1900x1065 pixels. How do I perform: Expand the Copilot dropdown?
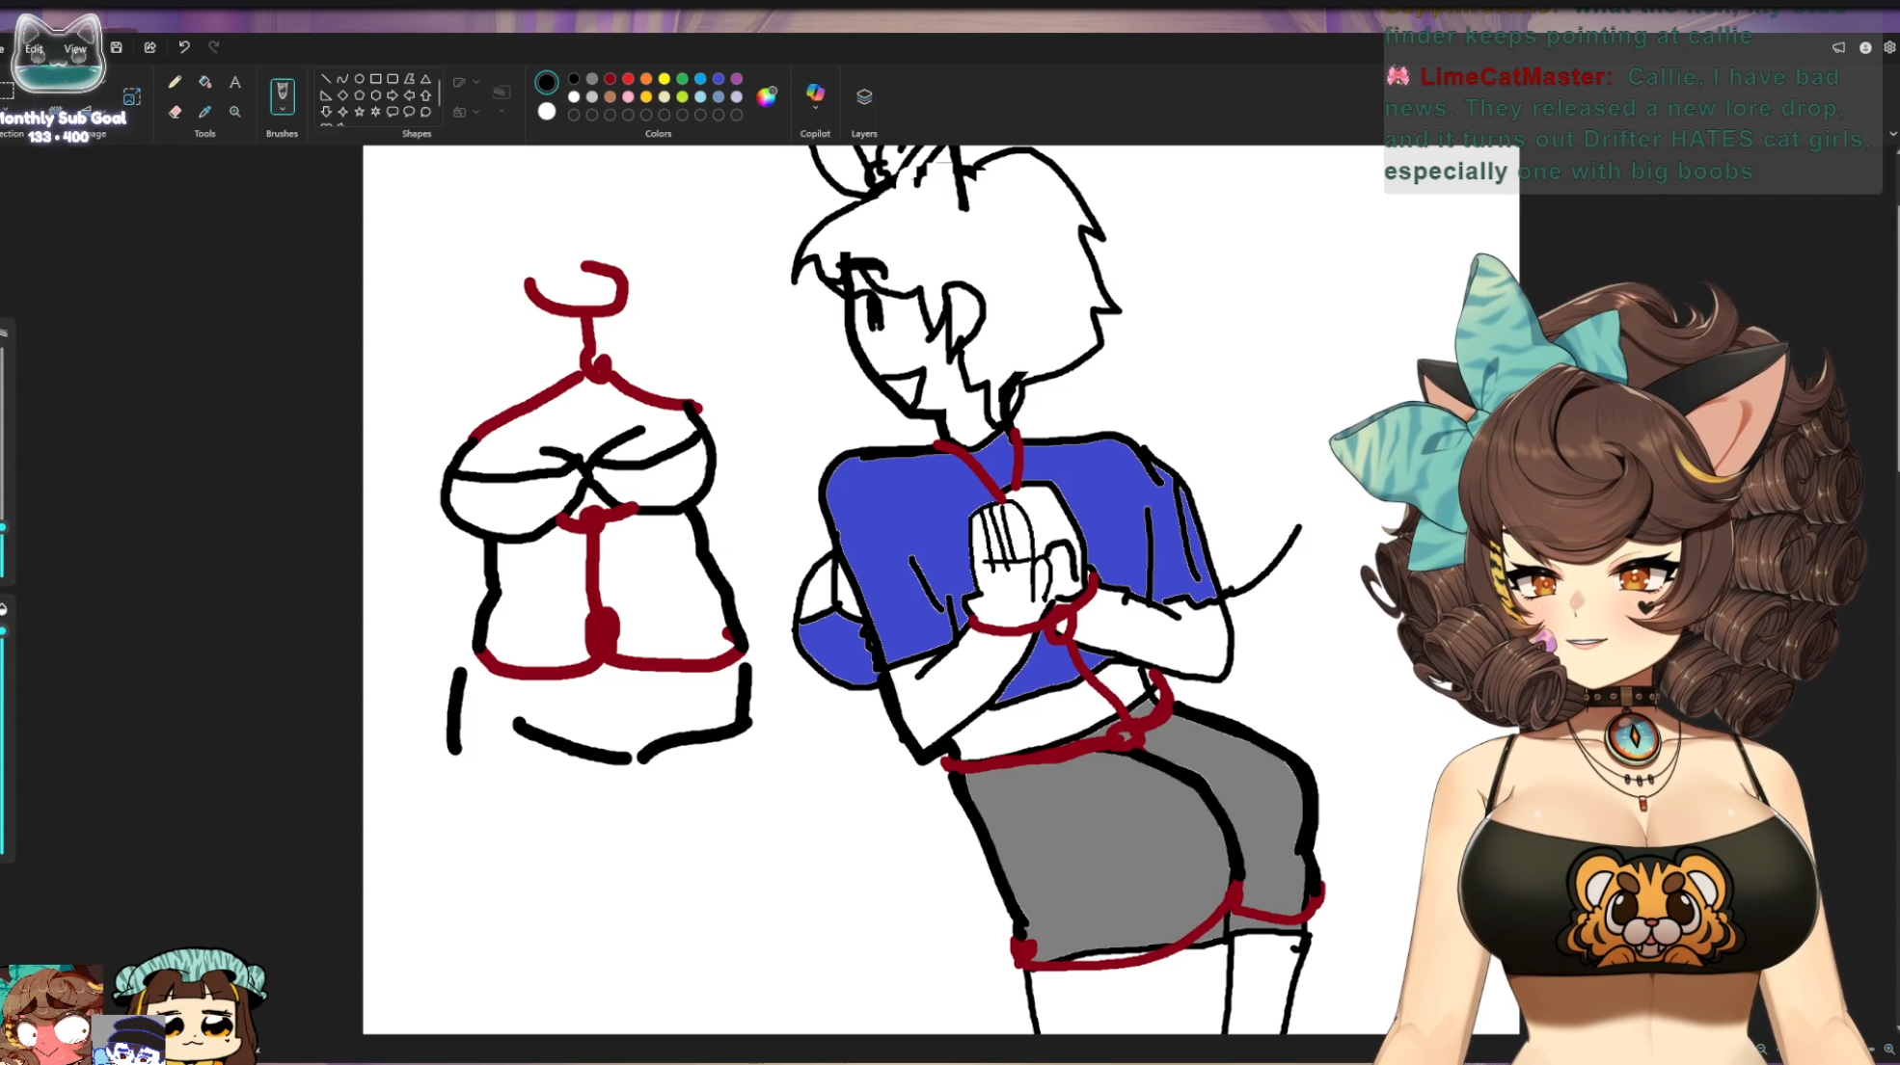click(x=815, y=109)
